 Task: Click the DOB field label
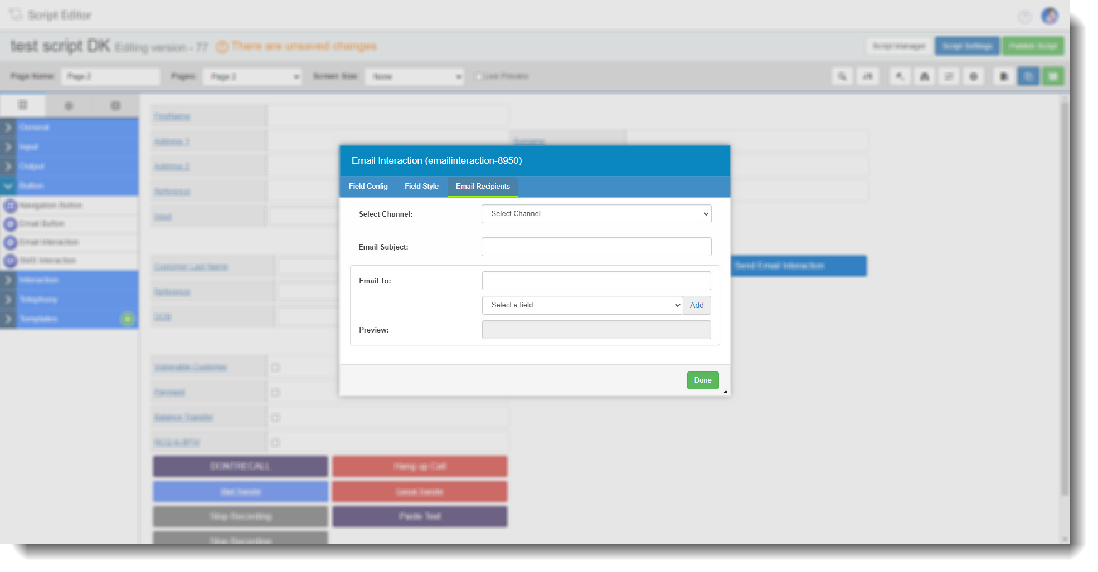click(162, 317)
